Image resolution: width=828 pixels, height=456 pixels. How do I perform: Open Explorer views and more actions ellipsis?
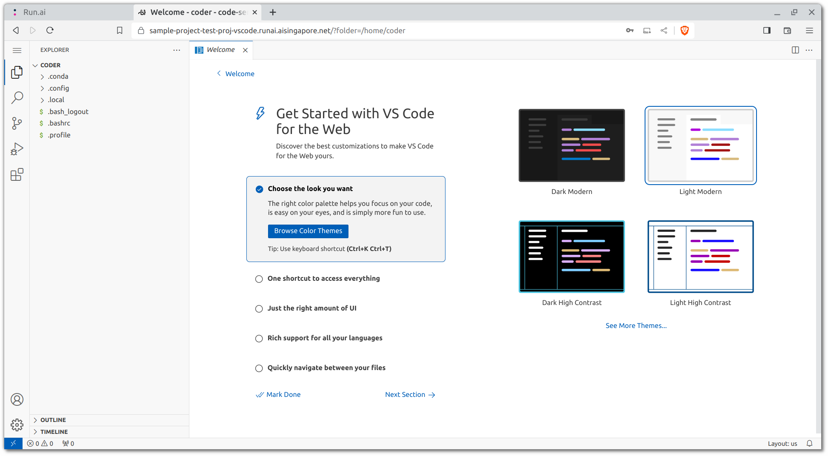pyautogui.click(x=177, y=50)
